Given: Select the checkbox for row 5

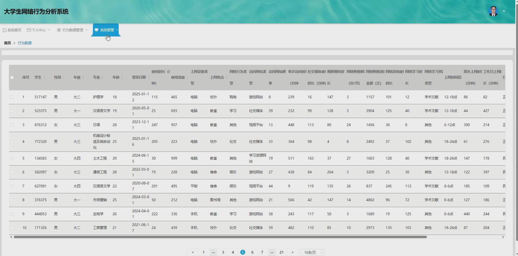Looking at the screenshot, I should (12, 159).
